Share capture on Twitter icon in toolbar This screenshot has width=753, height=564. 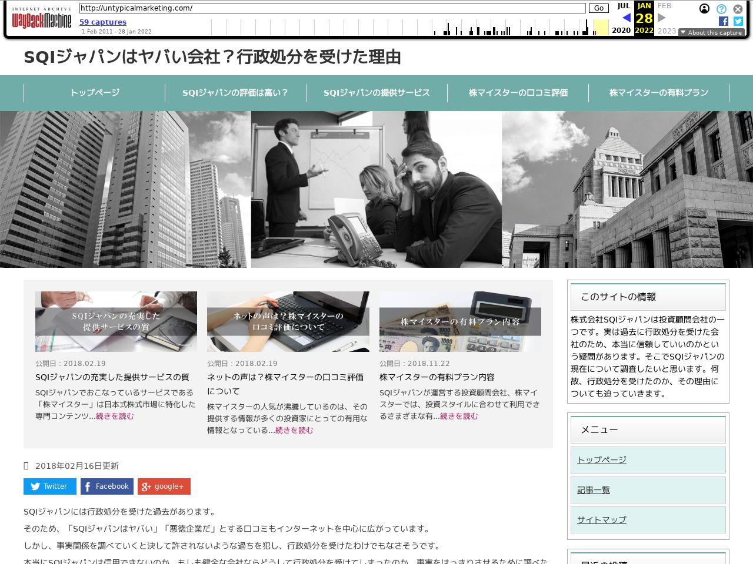(x=738, y=21)
